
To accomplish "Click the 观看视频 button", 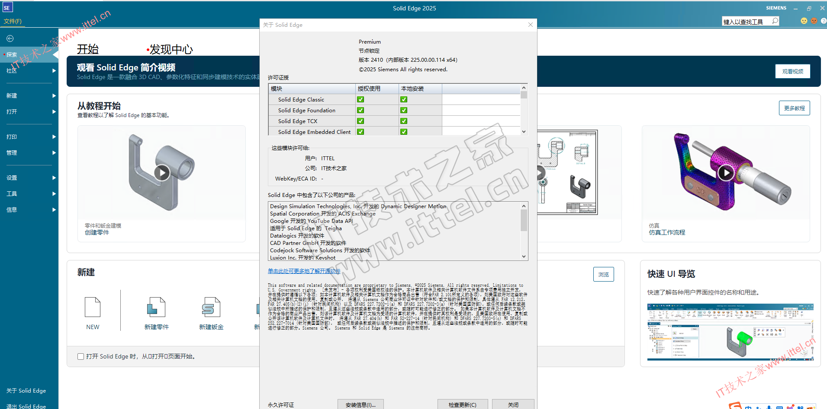I will 793,71.
